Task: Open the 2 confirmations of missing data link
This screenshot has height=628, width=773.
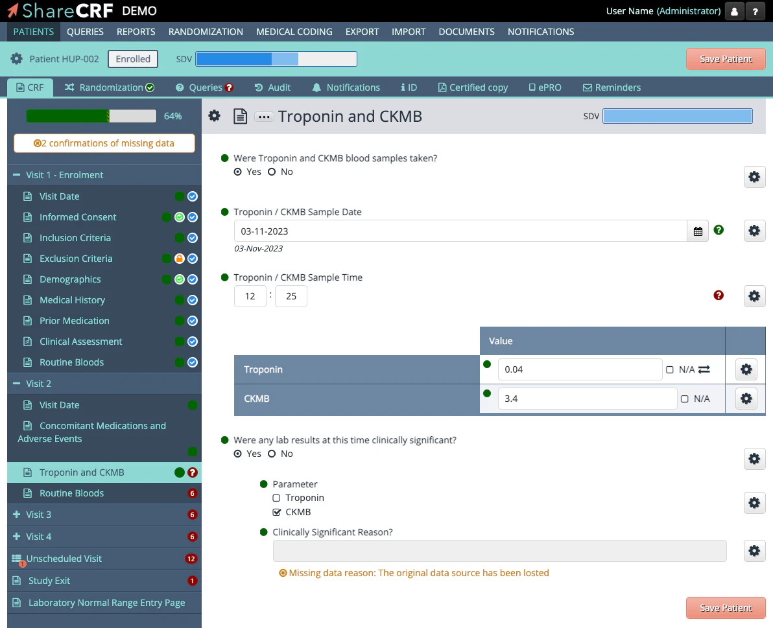Action: tap(104, 143)
